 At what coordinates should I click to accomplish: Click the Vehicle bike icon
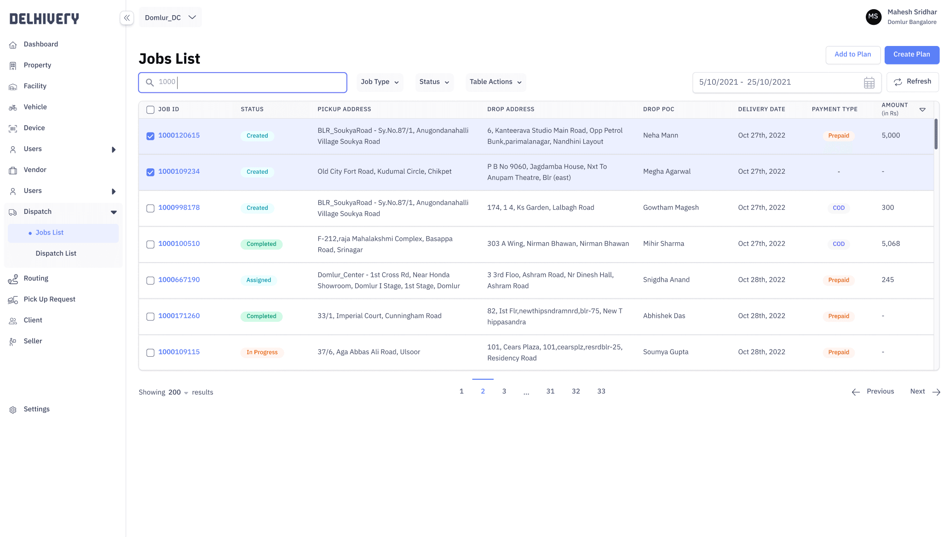13,107
